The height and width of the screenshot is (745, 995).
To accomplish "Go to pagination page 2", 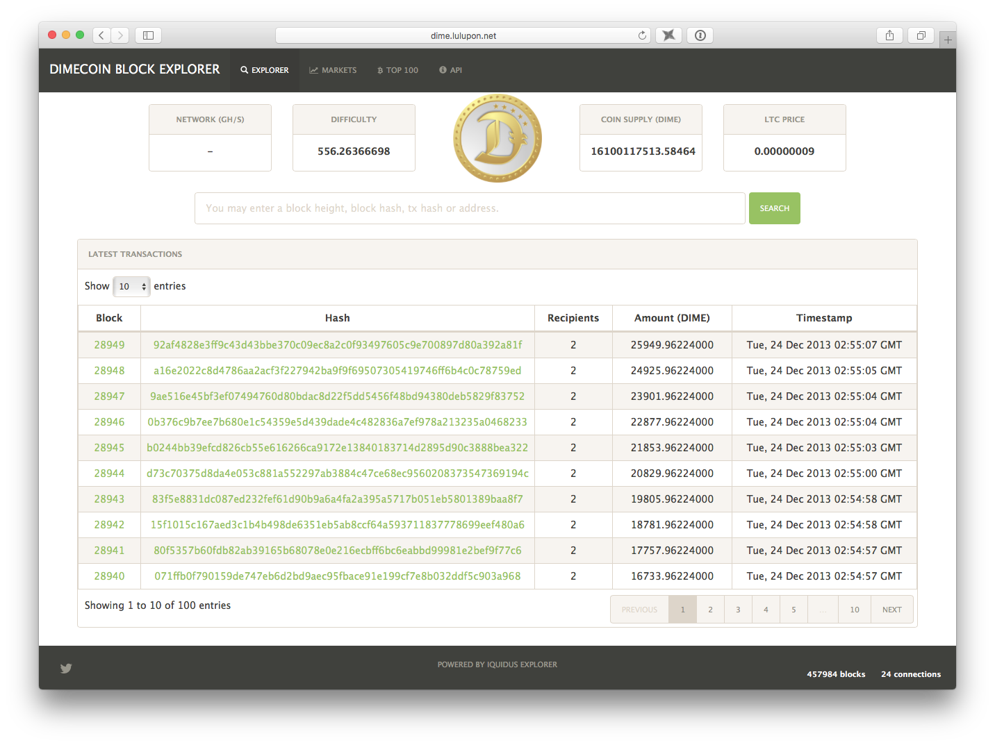I will (x=711, y=610).
